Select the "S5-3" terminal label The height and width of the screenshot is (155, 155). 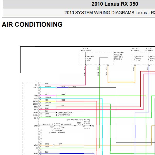36,110
